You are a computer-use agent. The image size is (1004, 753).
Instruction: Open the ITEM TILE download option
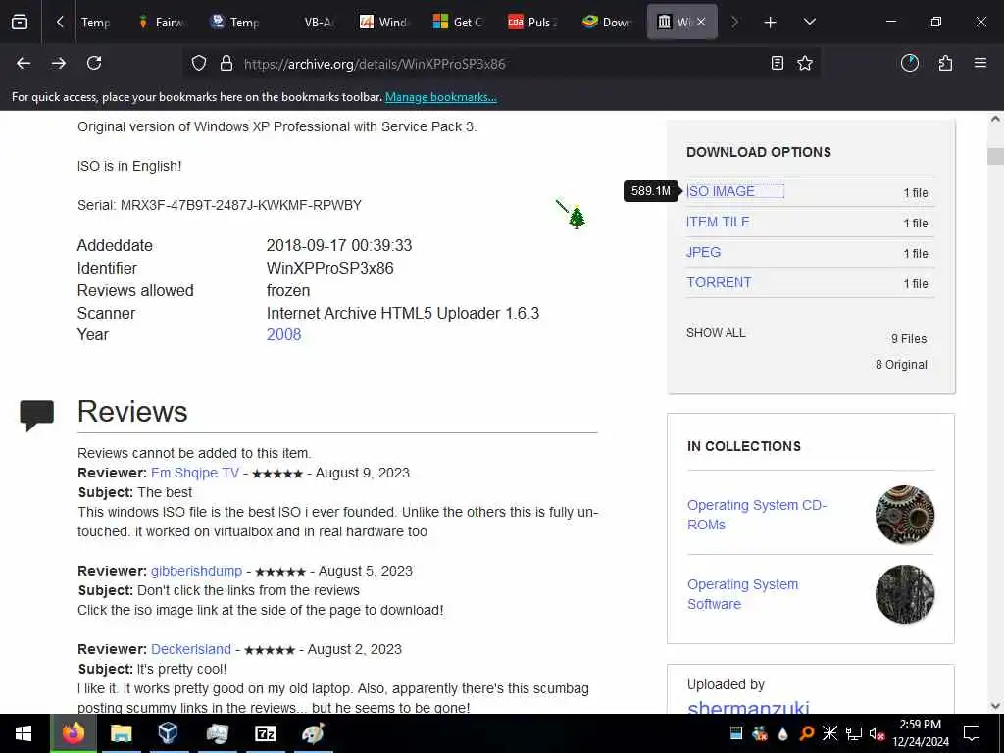718,222
